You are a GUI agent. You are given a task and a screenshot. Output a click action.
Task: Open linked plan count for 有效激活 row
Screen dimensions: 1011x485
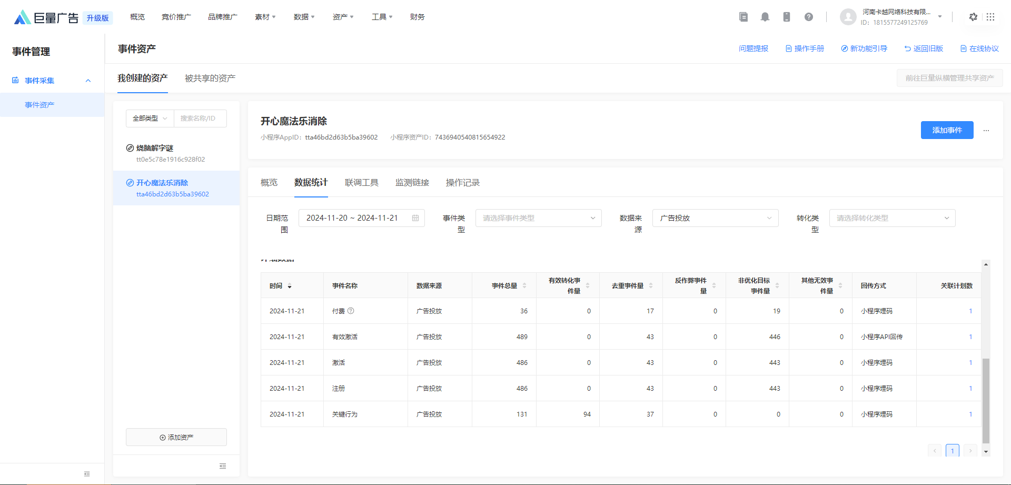[x=970, y=336]
